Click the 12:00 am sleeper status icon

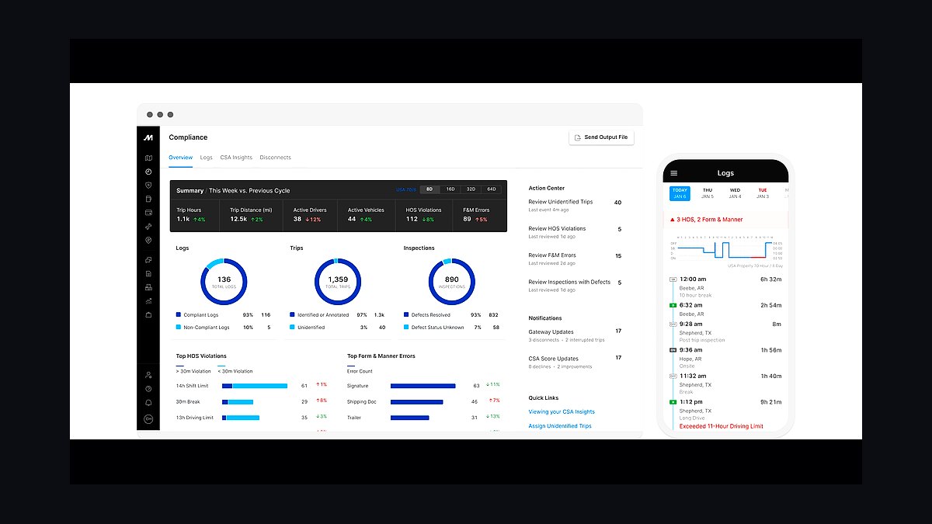click(x=673, y=279)
